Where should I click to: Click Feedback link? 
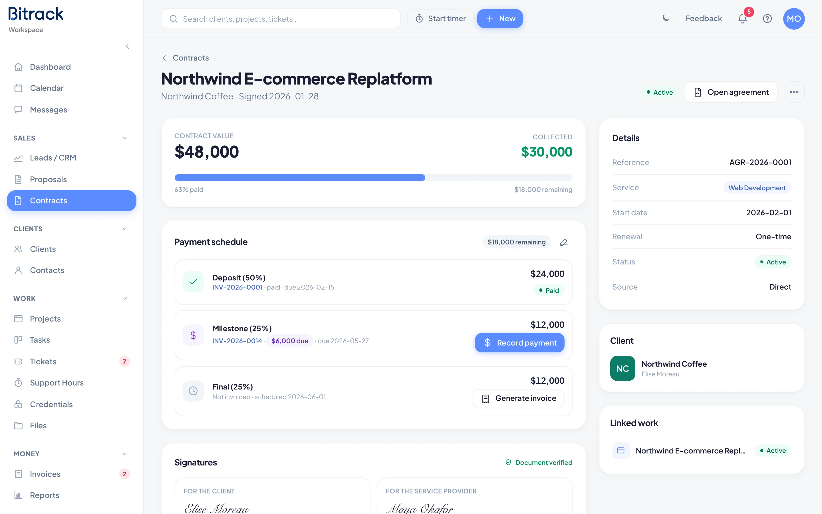(704, 18)
